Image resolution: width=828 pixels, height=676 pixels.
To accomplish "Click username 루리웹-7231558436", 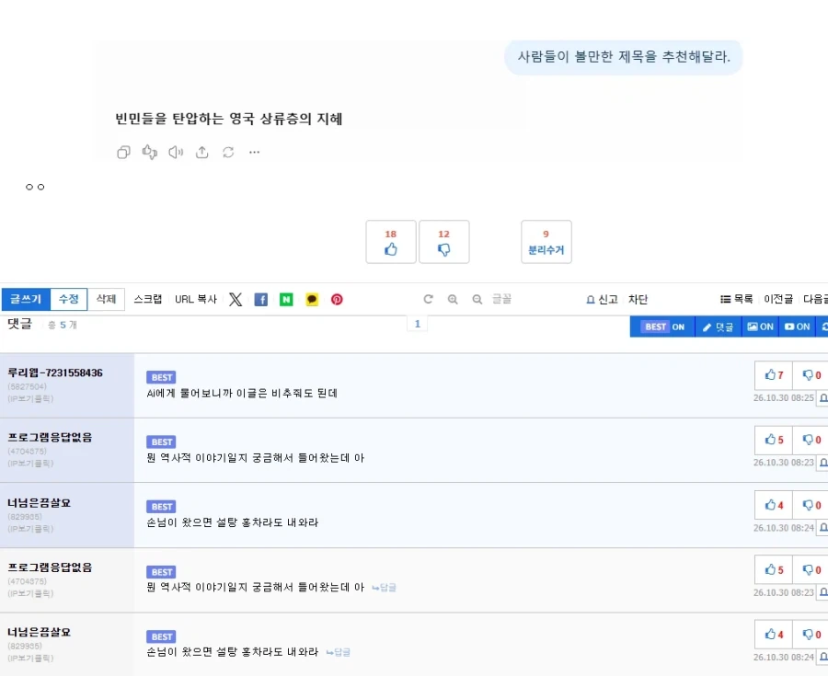I will [55, 372].
